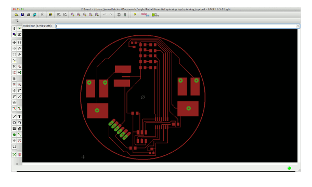The image size is (312, 187).
Task: Switch to the schematic editor
Action: pos(42,15)
